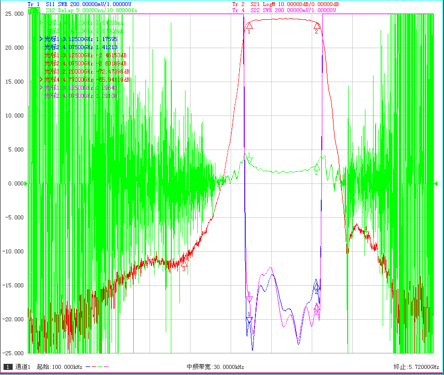Select magenta S22 marker 2 triangle
444x375 pixels.
pos(317,308)
